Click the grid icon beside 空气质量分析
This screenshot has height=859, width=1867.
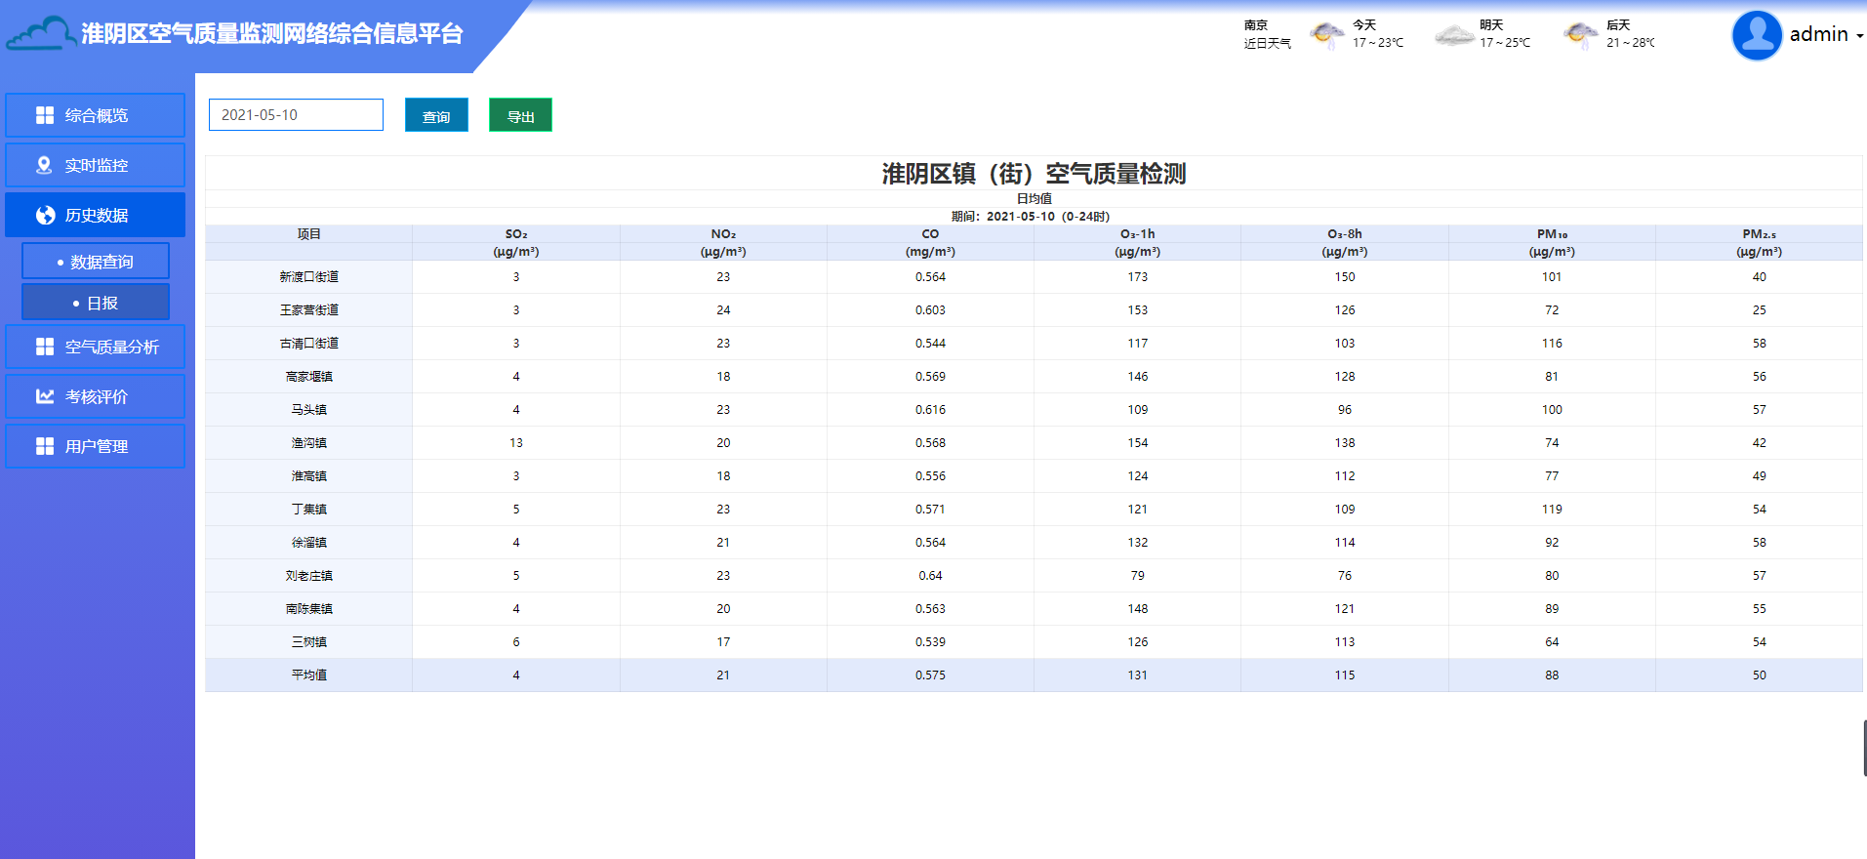(x=45, y=347)
